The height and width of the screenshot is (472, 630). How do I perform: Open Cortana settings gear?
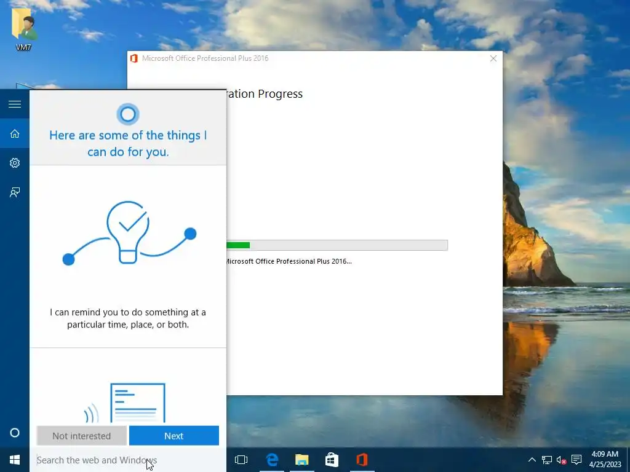pos(15,162)
